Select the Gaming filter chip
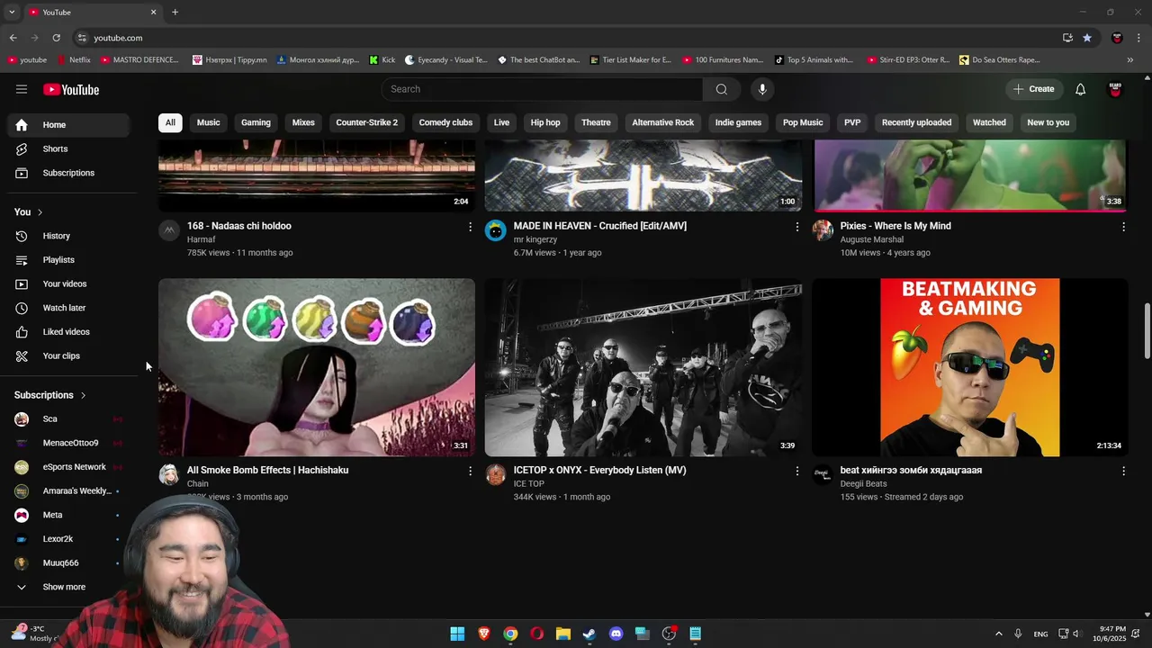This screenshot has width=1152, height=648. 256,122
